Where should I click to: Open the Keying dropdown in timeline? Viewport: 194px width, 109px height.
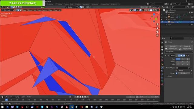[x=18, y=97]
